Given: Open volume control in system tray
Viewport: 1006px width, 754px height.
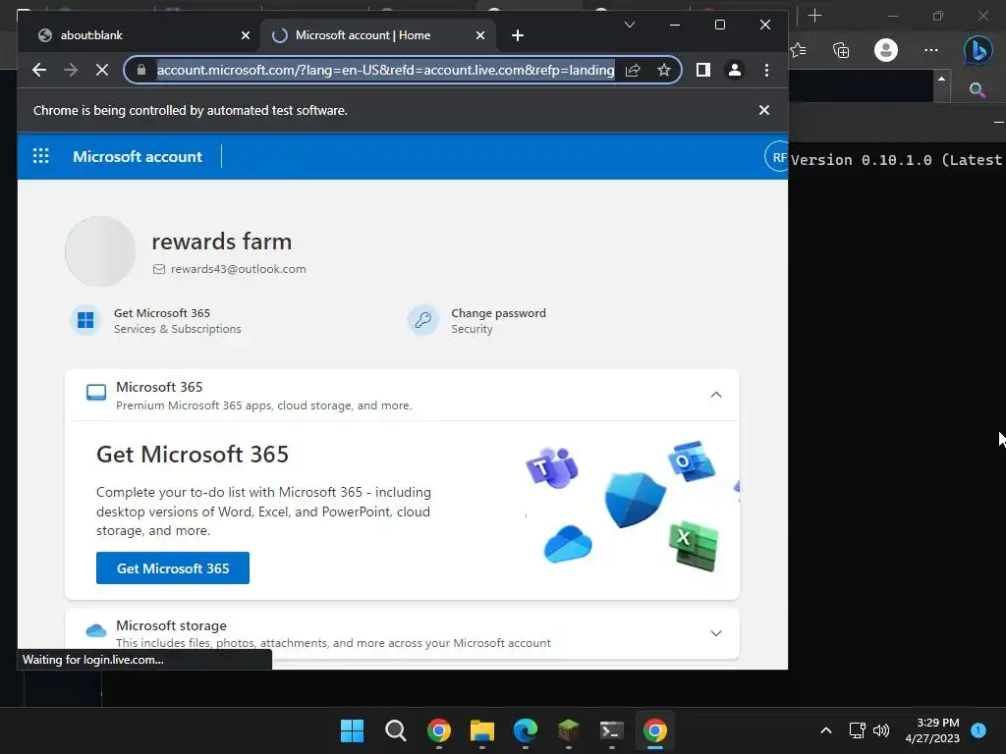Looking at the screenshot, I should coord(881,730).
